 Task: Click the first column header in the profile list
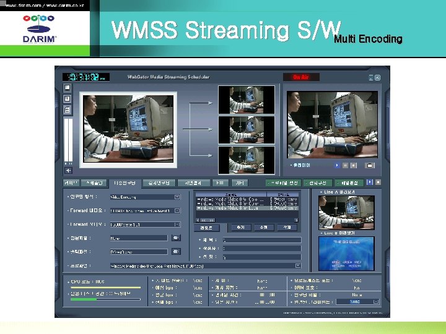pos(231,195)
